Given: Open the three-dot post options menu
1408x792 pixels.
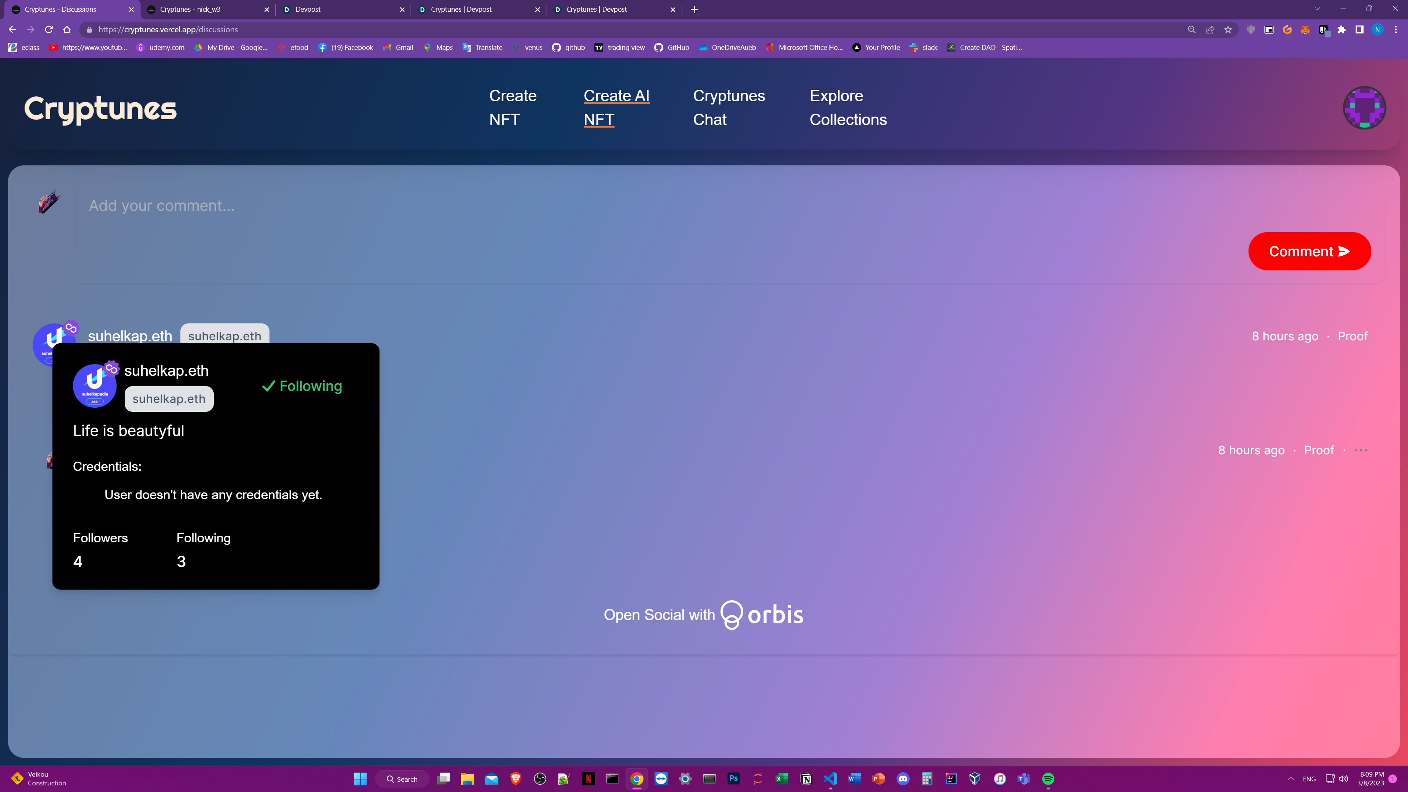Looking at the screenshot, I should click(1361, 450).
